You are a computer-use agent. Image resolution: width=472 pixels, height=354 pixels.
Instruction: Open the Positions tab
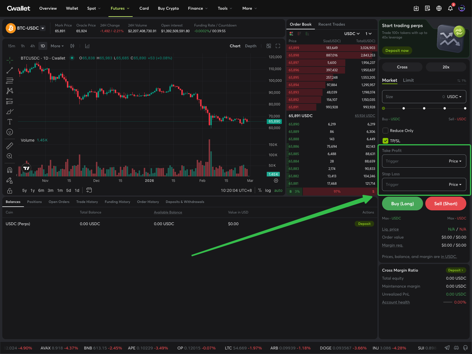coord(34,202)
